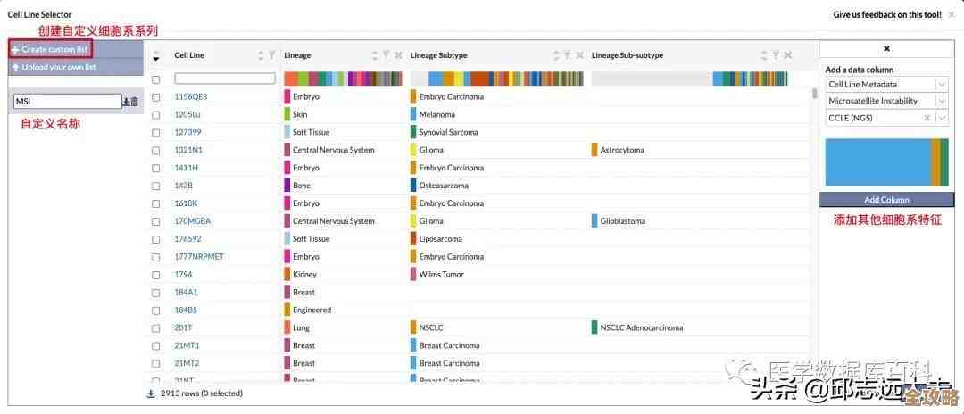The height and width of the screenshot is (414, 964).
Task: Open the select-all rows dropdown arrow
Action: click(x=156, y=58)
